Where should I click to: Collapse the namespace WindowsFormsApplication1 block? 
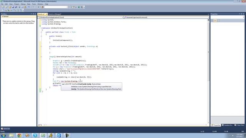41,28
